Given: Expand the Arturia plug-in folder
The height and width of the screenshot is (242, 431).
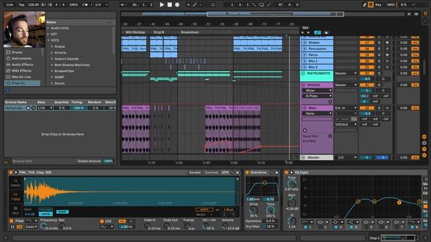Looking at the screenshot, I should click(x=53, y=52).
